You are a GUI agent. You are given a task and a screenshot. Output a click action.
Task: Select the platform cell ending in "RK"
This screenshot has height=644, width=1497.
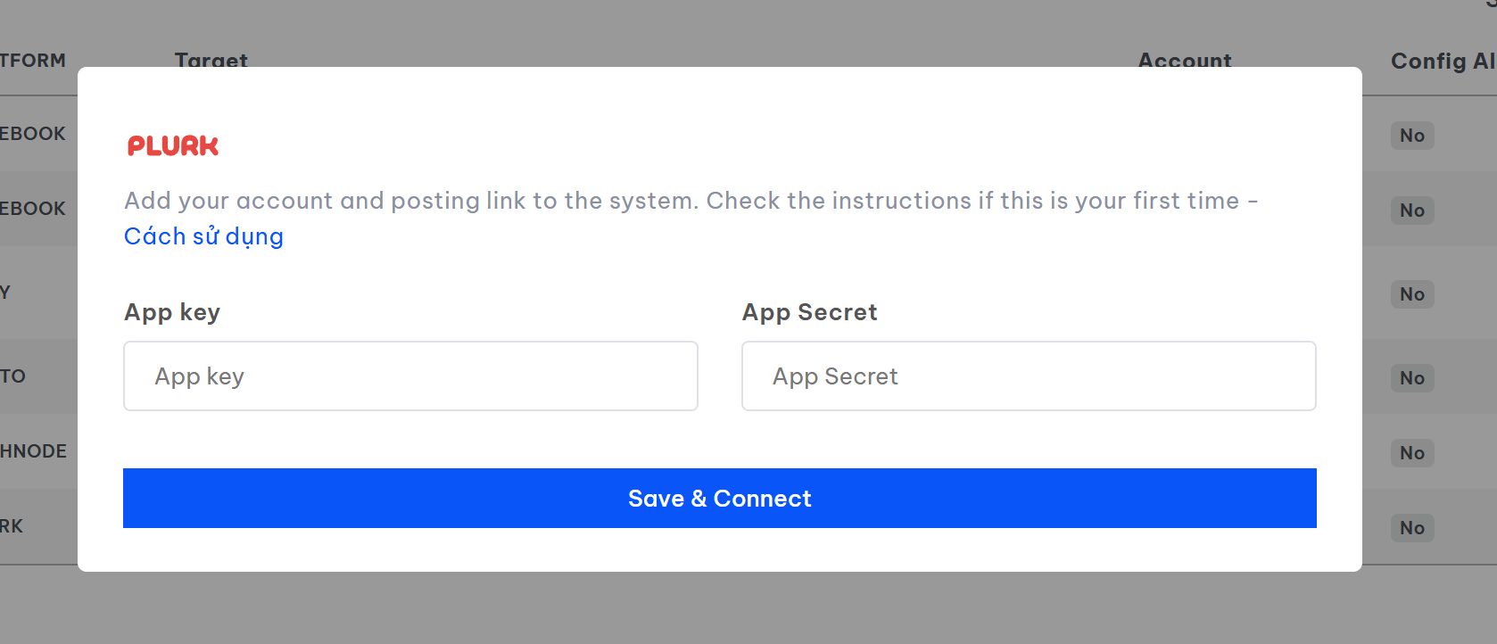point(12,526)
